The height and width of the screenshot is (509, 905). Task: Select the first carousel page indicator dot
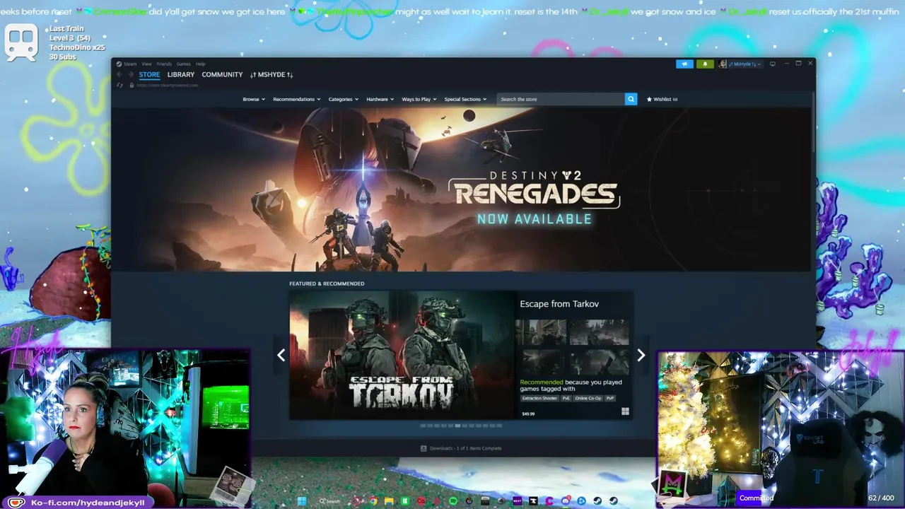423,426
